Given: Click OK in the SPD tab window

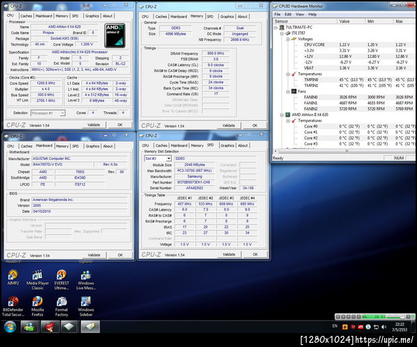Looking at the screenshot, I should (x=255, y=255).
